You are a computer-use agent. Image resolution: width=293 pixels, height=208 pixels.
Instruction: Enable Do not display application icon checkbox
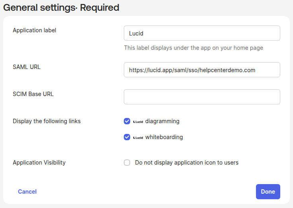[x=127, y=163]
